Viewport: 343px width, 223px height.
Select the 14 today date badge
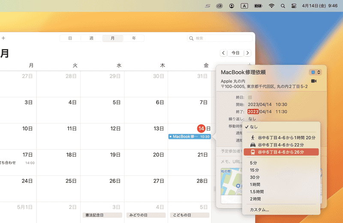201,129
